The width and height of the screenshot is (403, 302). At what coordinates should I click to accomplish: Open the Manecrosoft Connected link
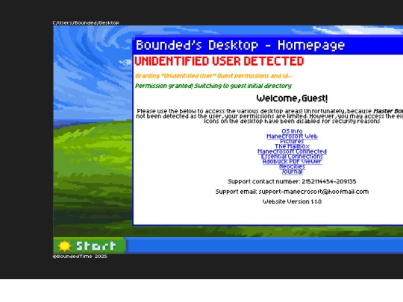(x=292, y=151)
